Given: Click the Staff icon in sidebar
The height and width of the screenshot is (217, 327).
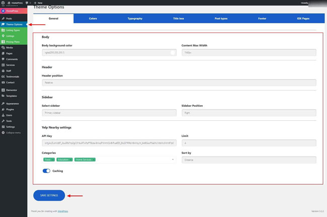Looking at the screenshot, I should (x=3, y=70).
